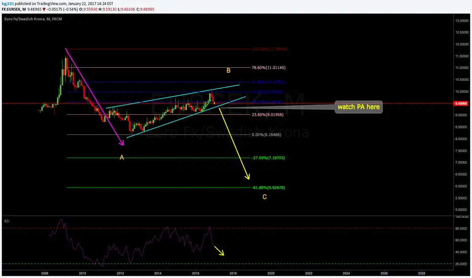Image resolution: width=472 pixels, height=278 pixels.
Task: Click the blue 50.00% Fibonacci label
Action: tap(267, 92)
